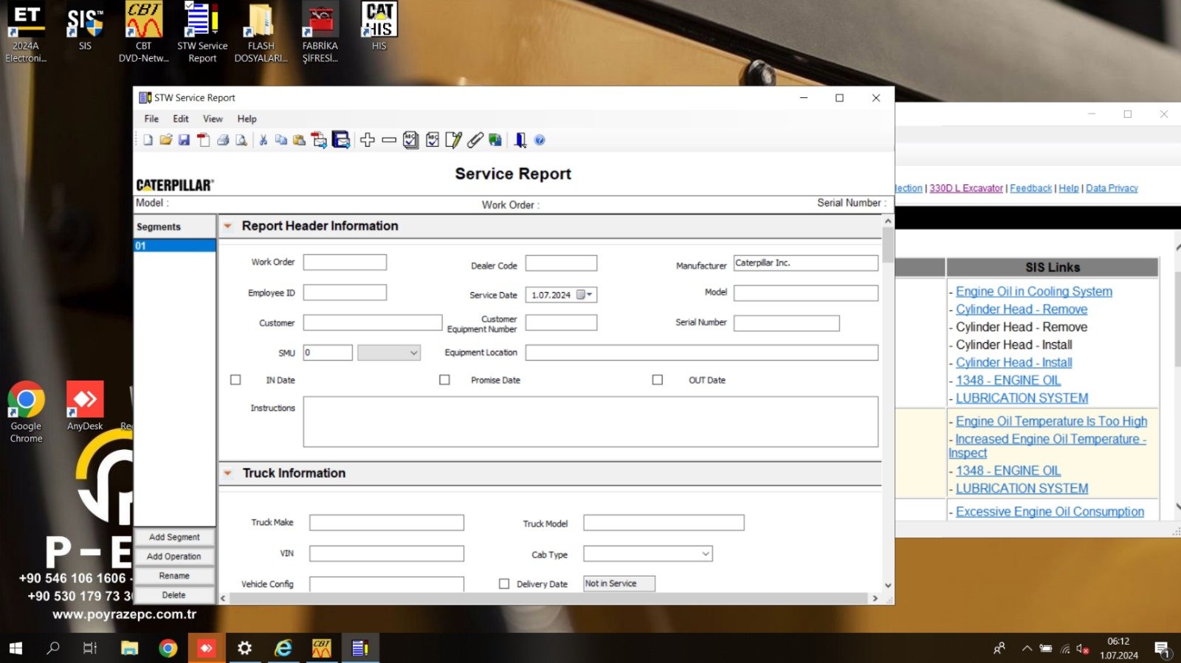
Task: Click the Instructions text area
Action: (590, 422)
